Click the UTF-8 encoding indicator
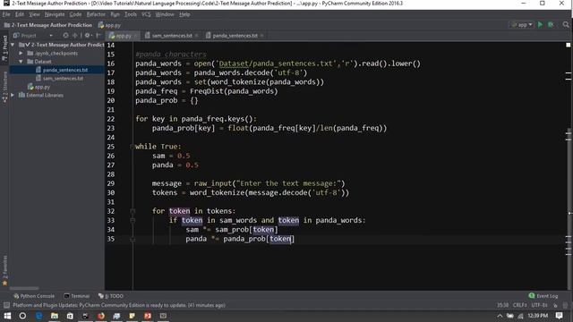573x322 pixels. 539,305
